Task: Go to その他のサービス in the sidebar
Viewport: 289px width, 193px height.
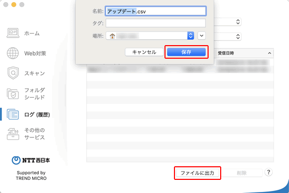Action: (x=35, y=134)
